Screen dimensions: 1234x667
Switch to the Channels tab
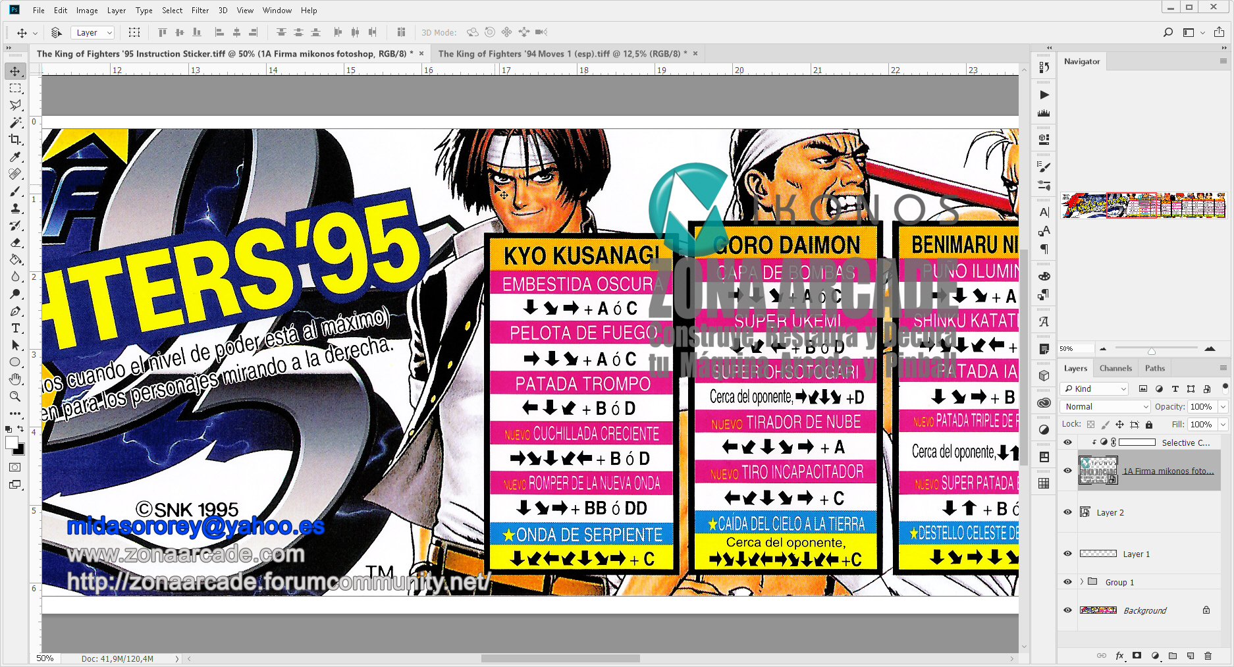pos(1115,368)
